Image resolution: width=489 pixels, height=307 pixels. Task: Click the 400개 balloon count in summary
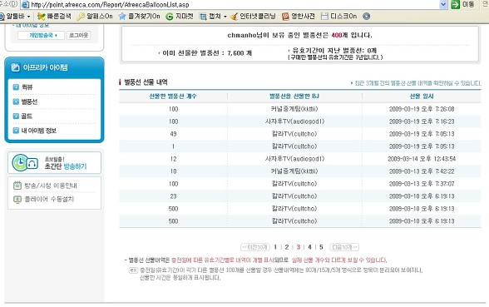point(339,35)
